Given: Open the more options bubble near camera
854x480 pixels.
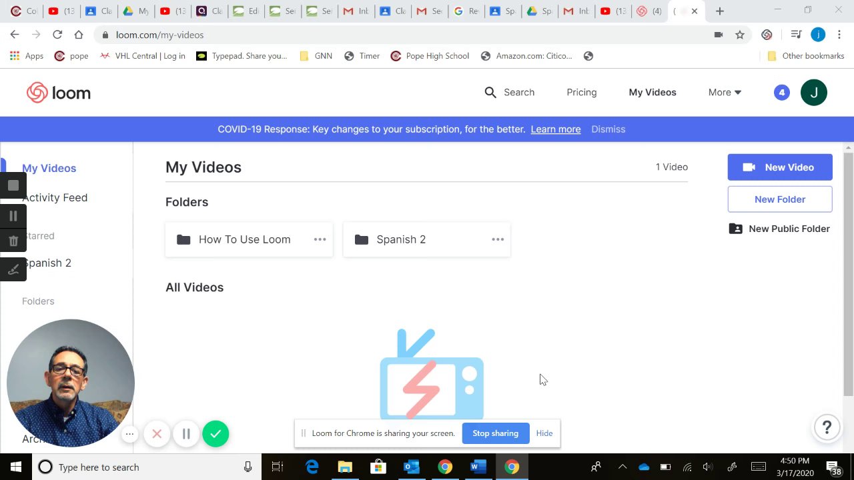Looking at the screenshot, I should click(130, 434).
